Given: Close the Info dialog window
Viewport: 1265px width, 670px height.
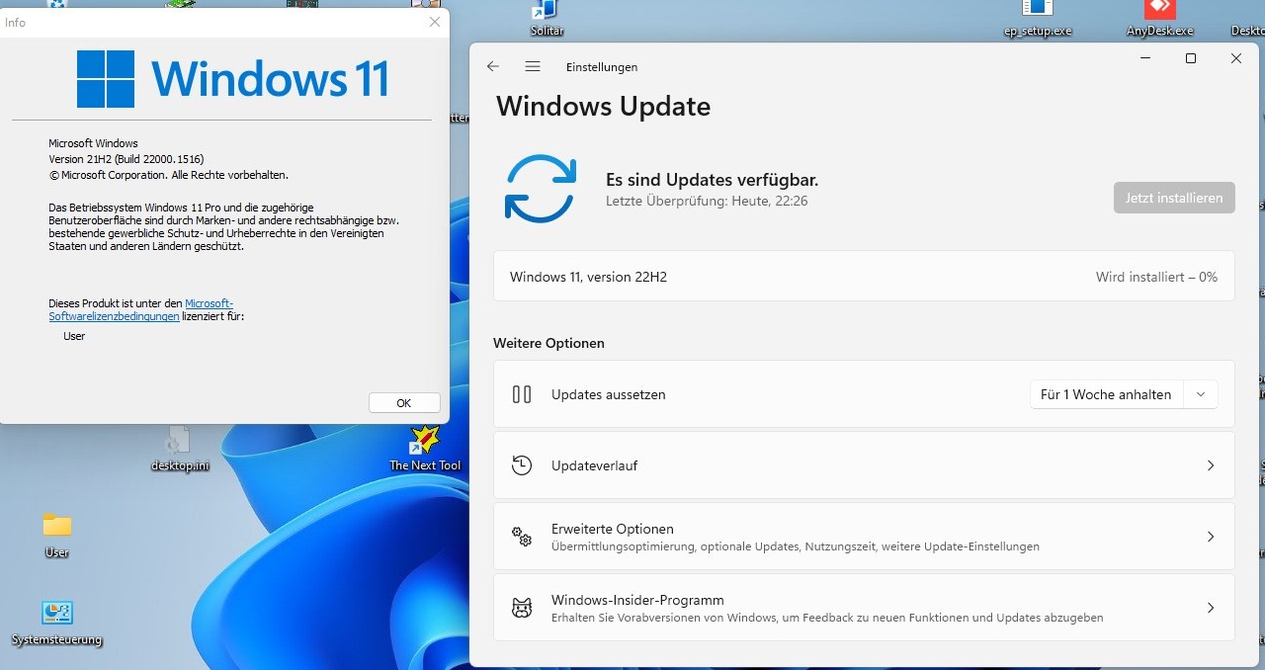Looking at the screenshot, I should coord(434,22).
